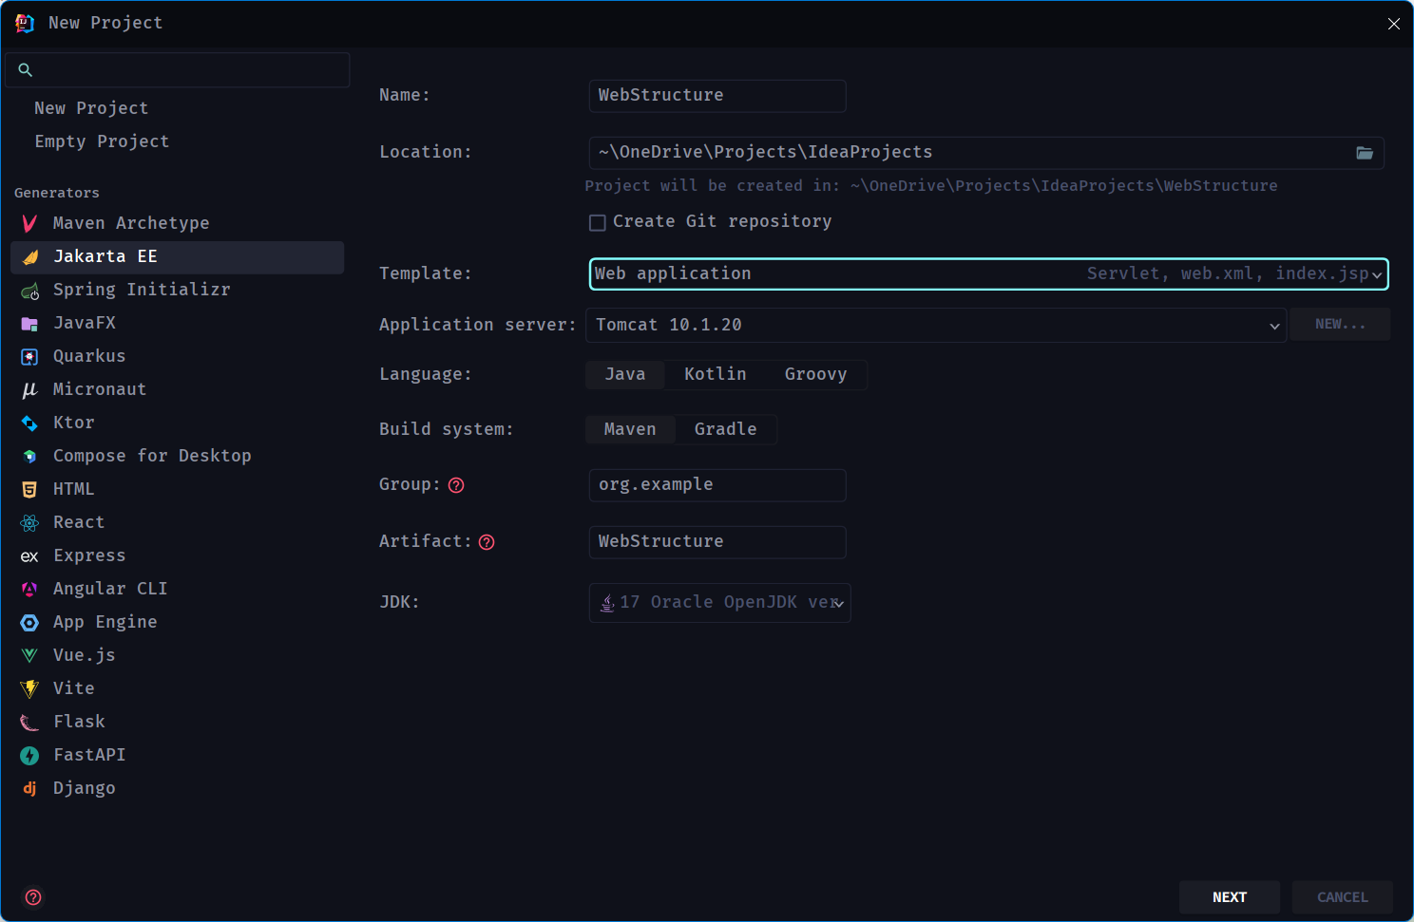Screen dimensions: 1414x922
Task: Focus the Group text field
Action: click(x=717, y=485)
